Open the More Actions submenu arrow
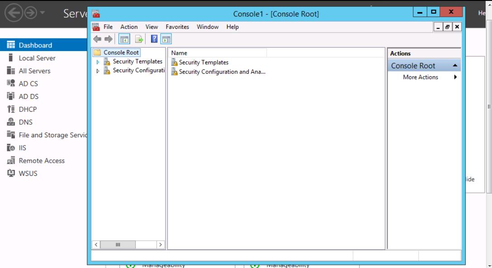 [455, 77]
